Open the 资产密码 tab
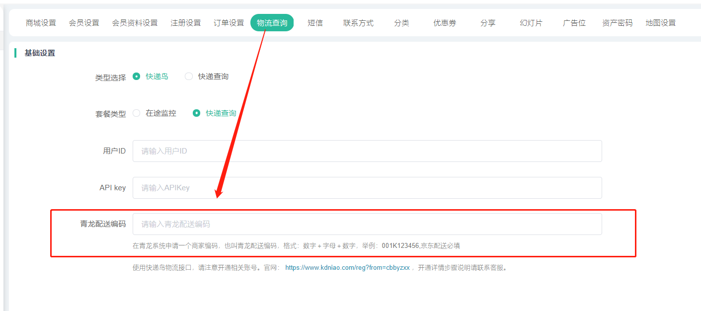Screen dimensions: 701x311 (618, 23)
